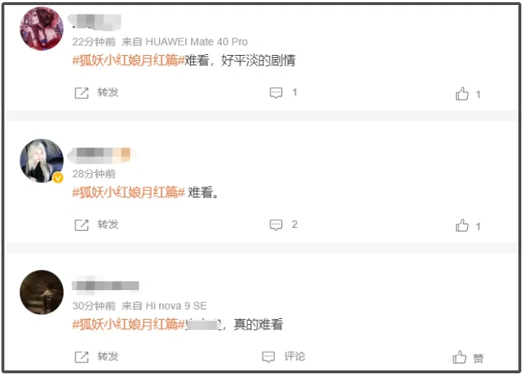Click blurred username of the verified user
522x374 pixels.
(100, 156)
